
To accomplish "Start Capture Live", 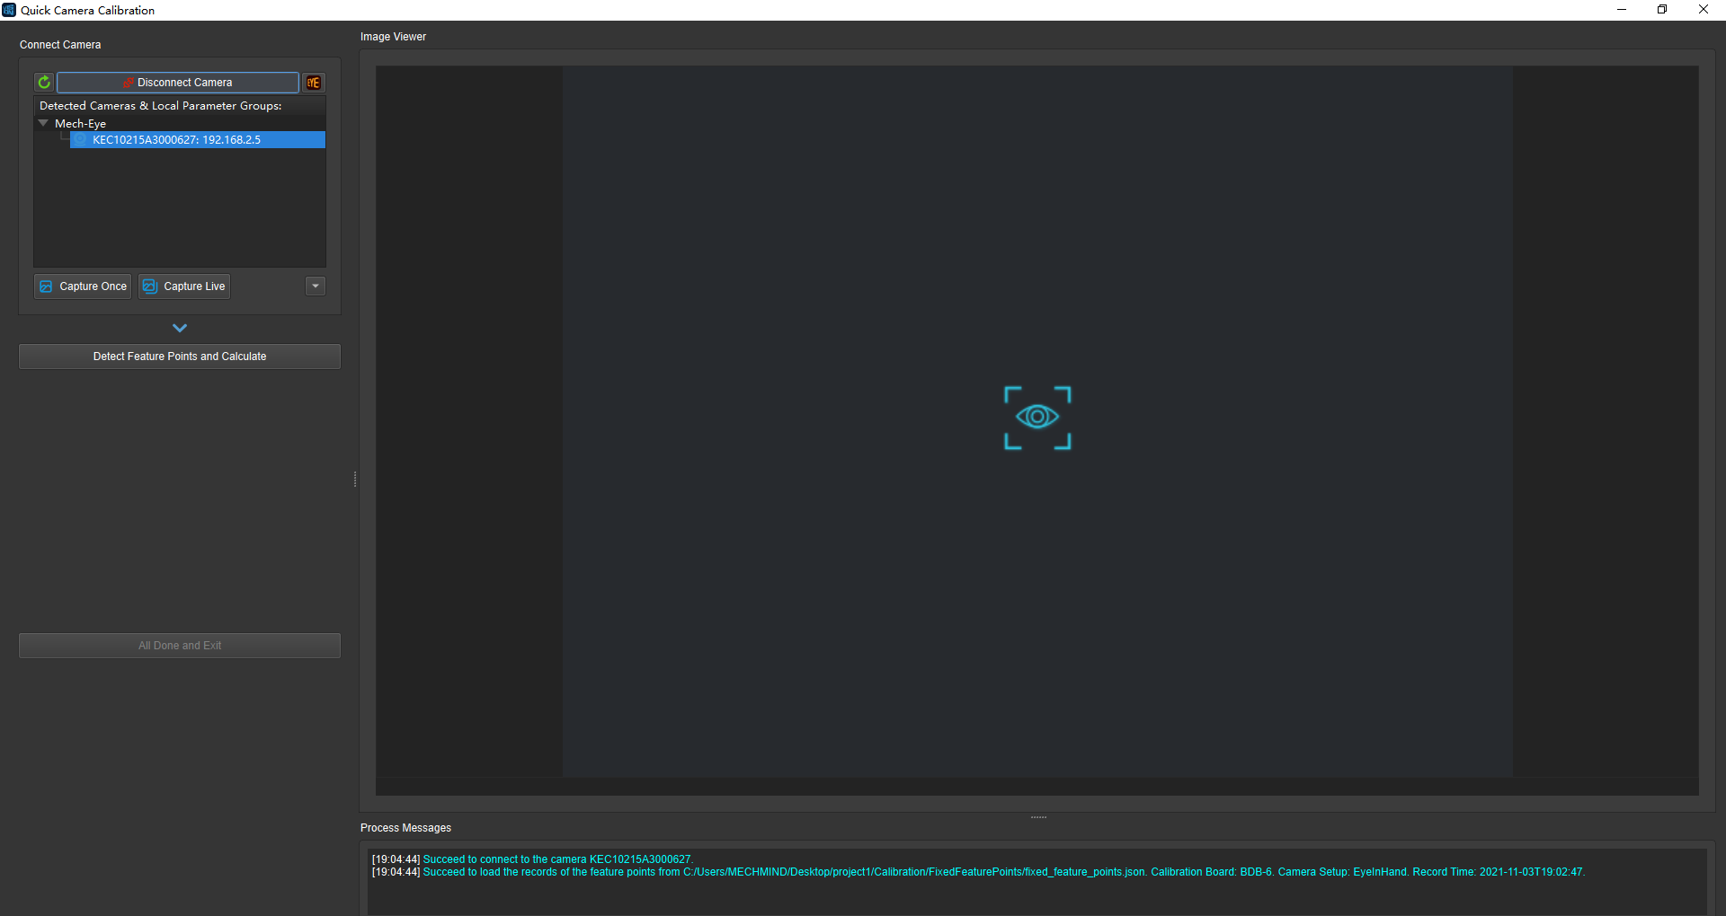I will pos(185,286).
